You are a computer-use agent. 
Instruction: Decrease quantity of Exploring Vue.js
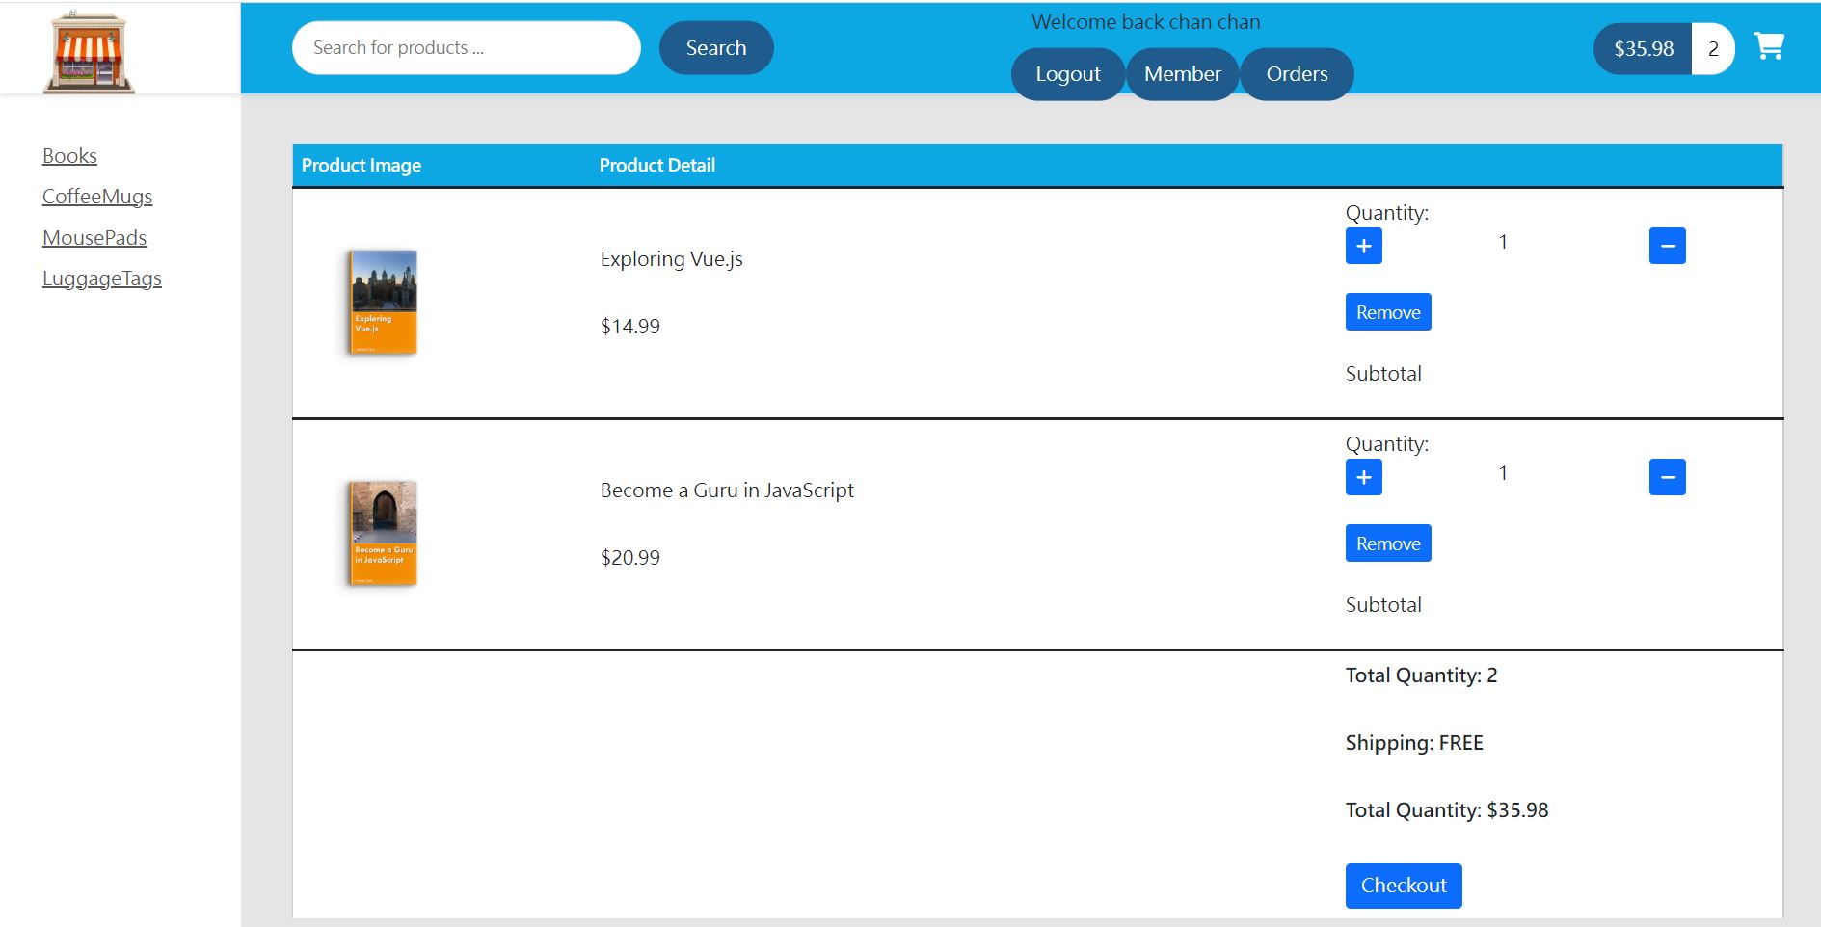point(1667,246)
